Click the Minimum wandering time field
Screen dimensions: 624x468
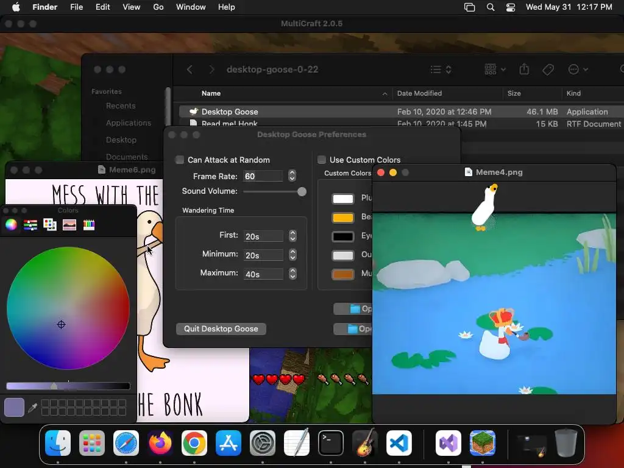(263, 255)
